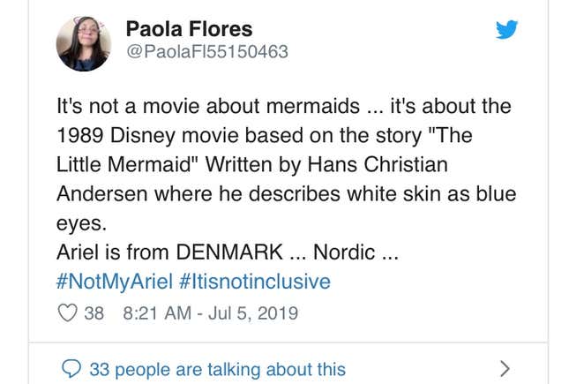
Task: Click the '1989 Disney movie' tweet line
Action: click(x=265, y=135)
